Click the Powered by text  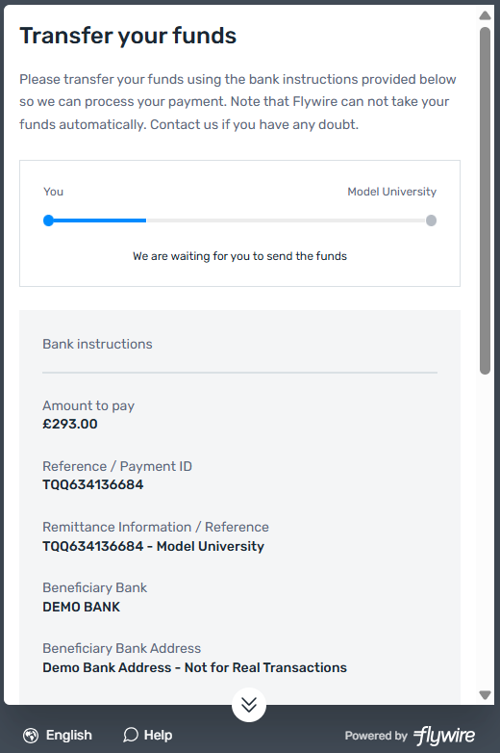tap(376, 736)
